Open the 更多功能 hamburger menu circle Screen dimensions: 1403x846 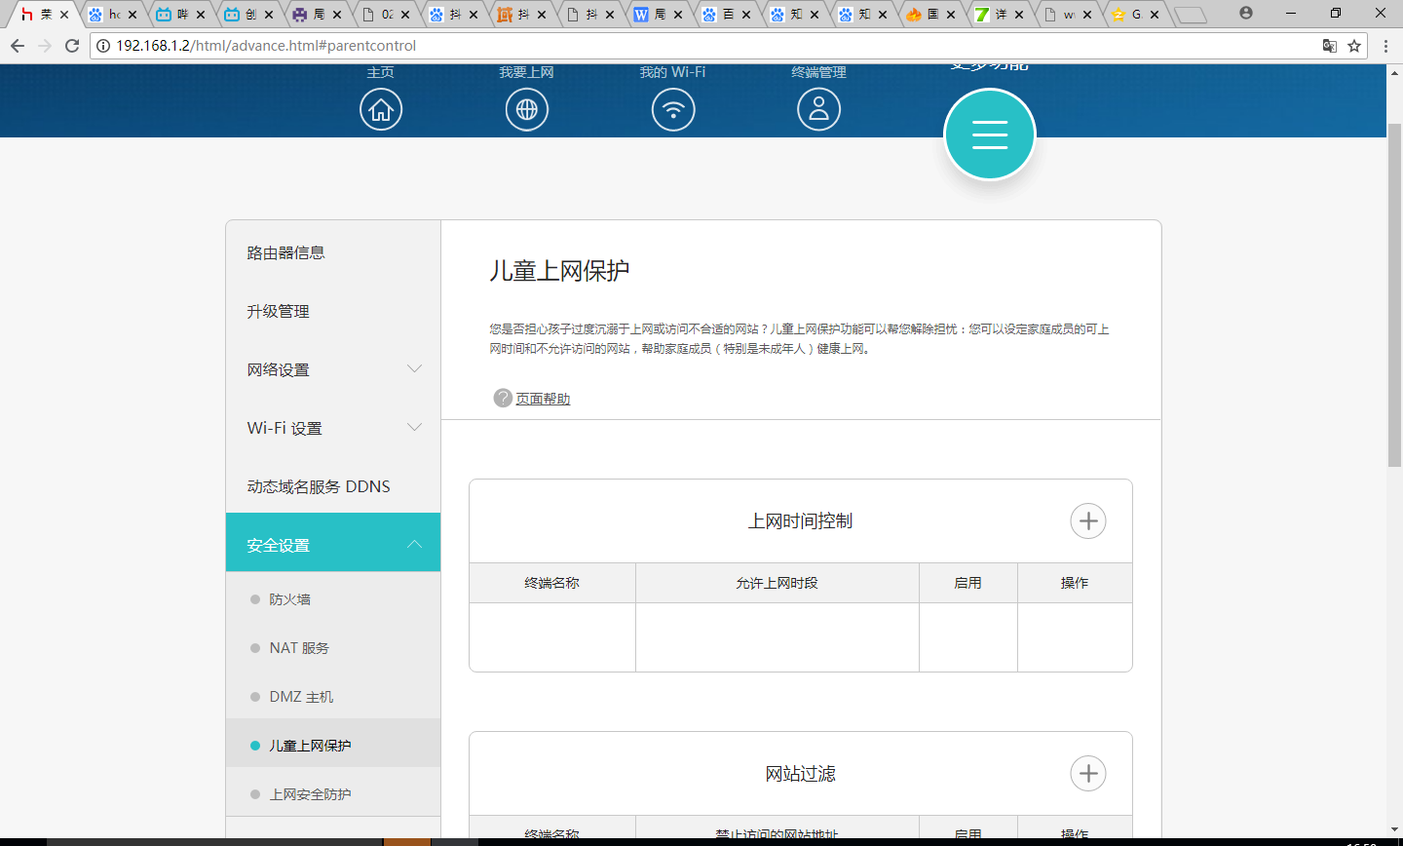[x=989, y=134]
